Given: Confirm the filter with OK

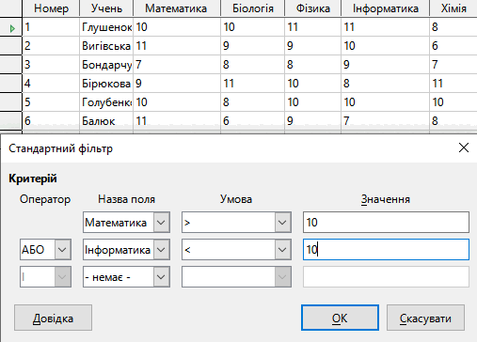Looking at the screenshot, I should pos(340,318).
